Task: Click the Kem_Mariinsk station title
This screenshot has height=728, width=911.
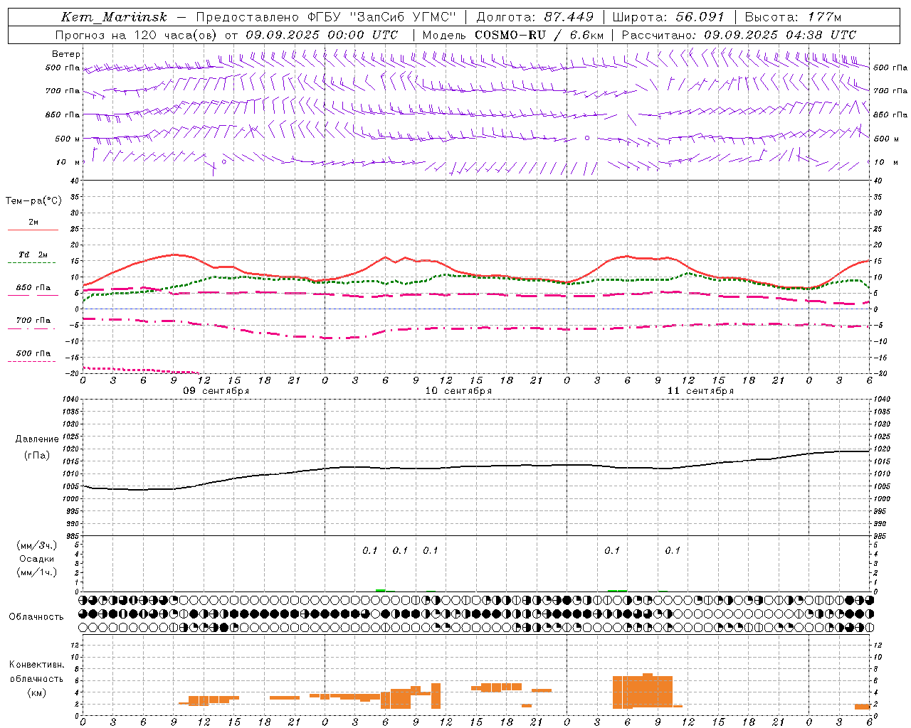Action: [114, 17]
